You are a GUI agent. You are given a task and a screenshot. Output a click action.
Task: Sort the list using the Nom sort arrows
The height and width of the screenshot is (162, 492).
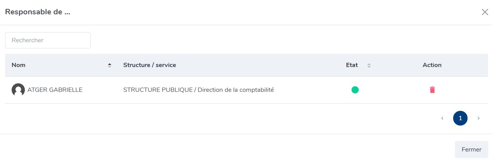(110, 65)
